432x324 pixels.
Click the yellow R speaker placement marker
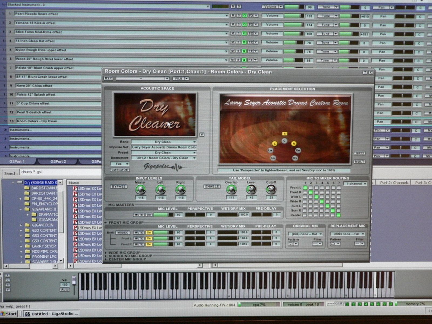pyautogui.click(x=294, y=144)
